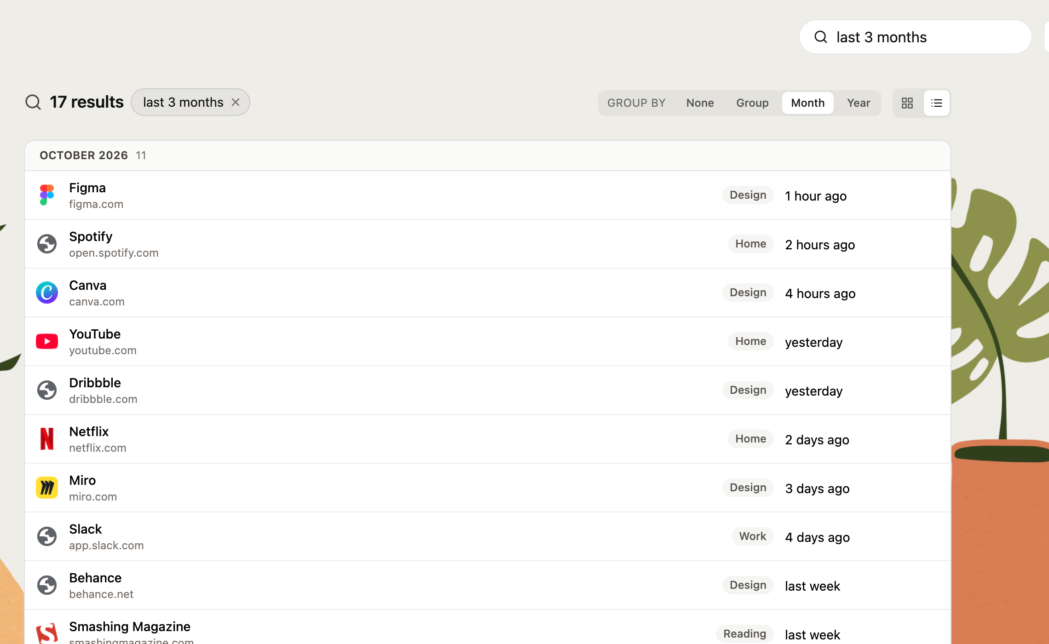Click the '2 days ago' timestamp
The image size is (1049, 644).
tap(817, 440)
